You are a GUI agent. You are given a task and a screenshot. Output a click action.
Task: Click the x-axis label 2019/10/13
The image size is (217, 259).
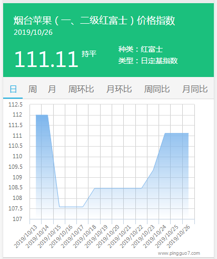(26, 236)
